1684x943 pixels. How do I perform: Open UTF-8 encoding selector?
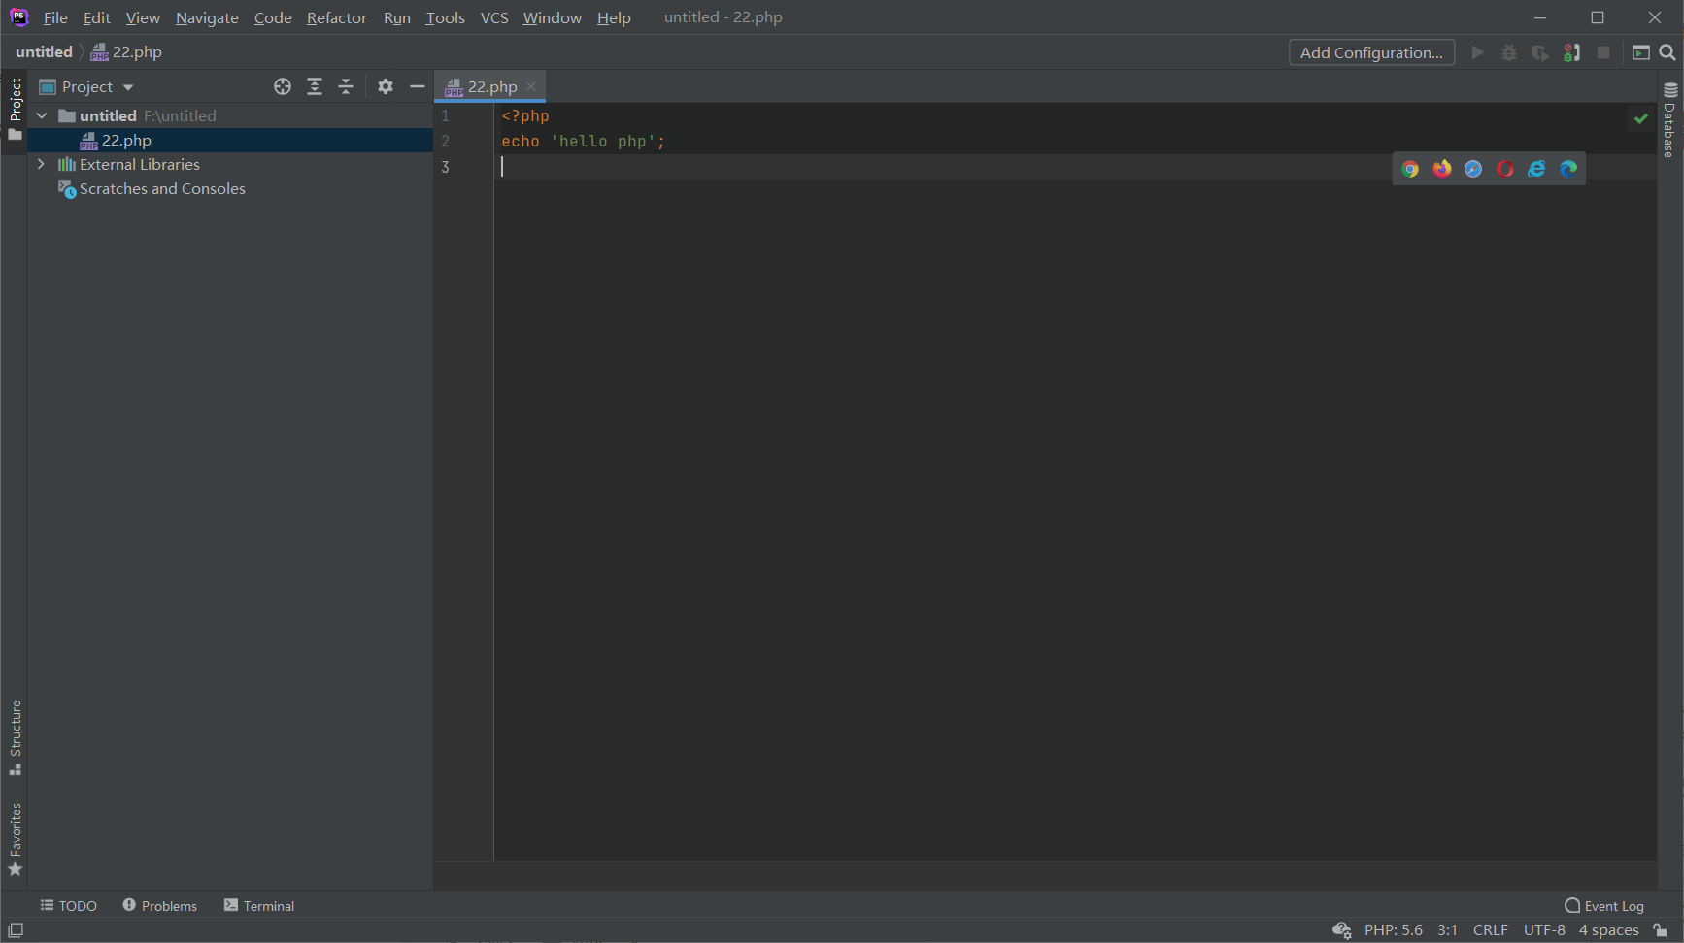[x=1544, y=930]
